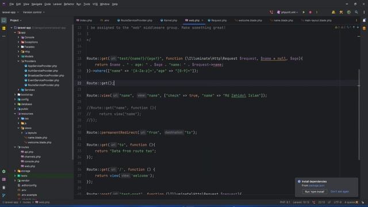Open the phpunit.xml run configuration dropdown
368x207 pixels.
click(x=287, y=12)
